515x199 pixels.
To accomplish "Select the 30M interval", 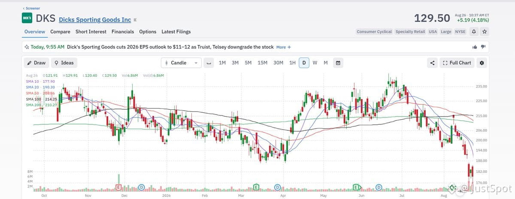I will [278, 63].
